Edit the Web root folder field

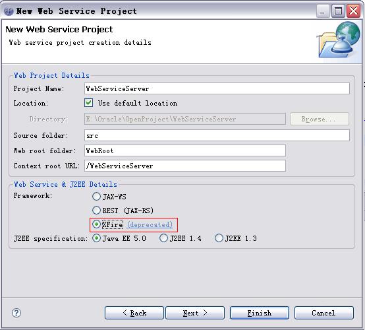[x=185, y=150]
